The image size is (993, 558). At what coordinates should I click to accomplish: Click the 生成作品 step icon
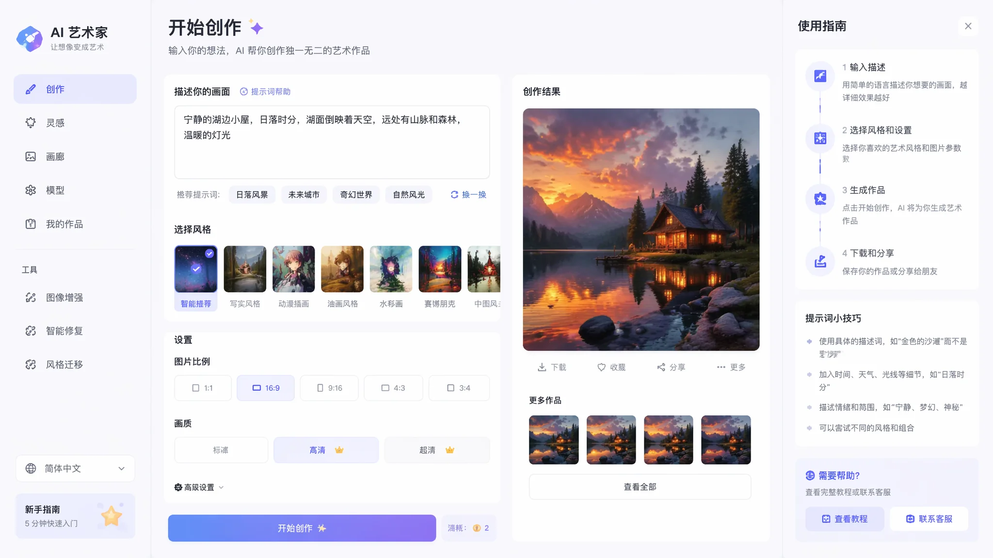[820, 199]
